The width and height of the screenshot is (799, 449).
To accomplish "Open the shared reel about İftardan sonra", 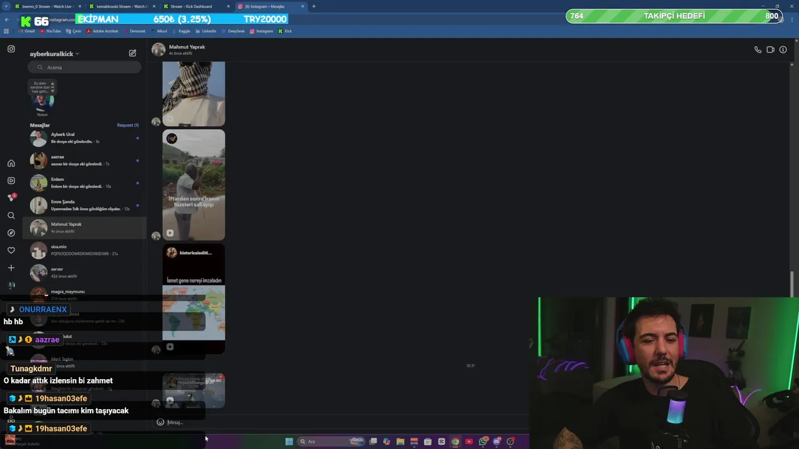I will click(x=194, y=185).
